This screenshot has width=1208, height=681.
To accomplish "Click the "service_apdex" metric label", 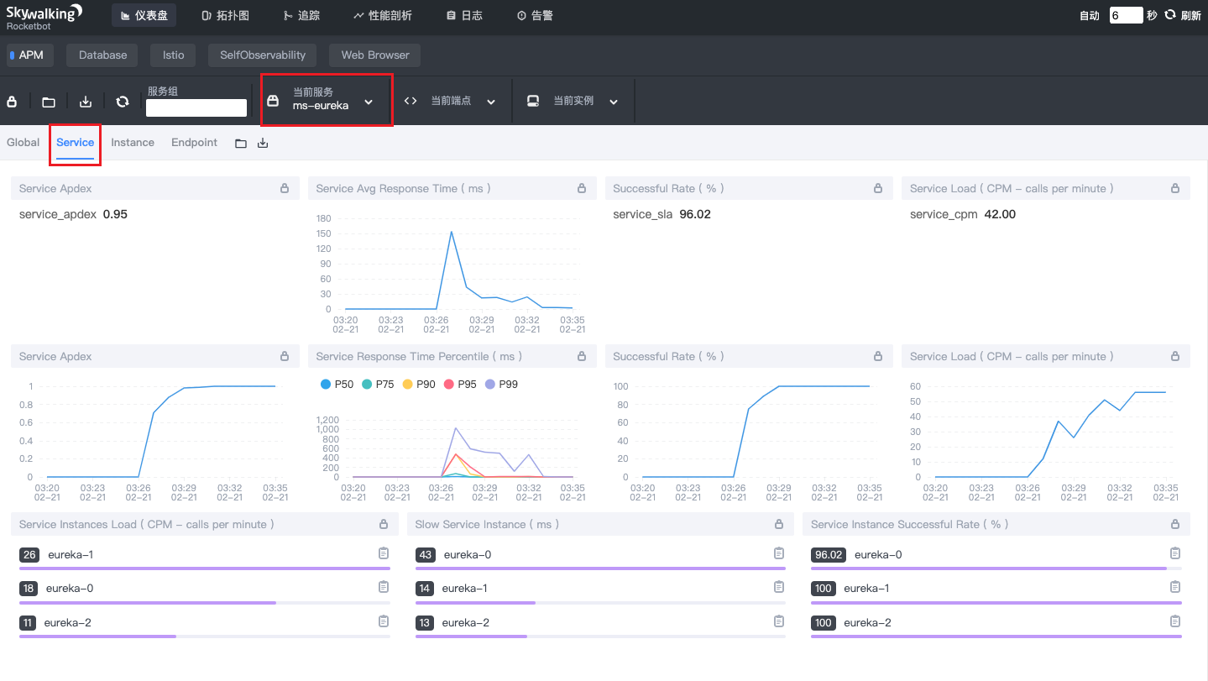I will [58, 214].
